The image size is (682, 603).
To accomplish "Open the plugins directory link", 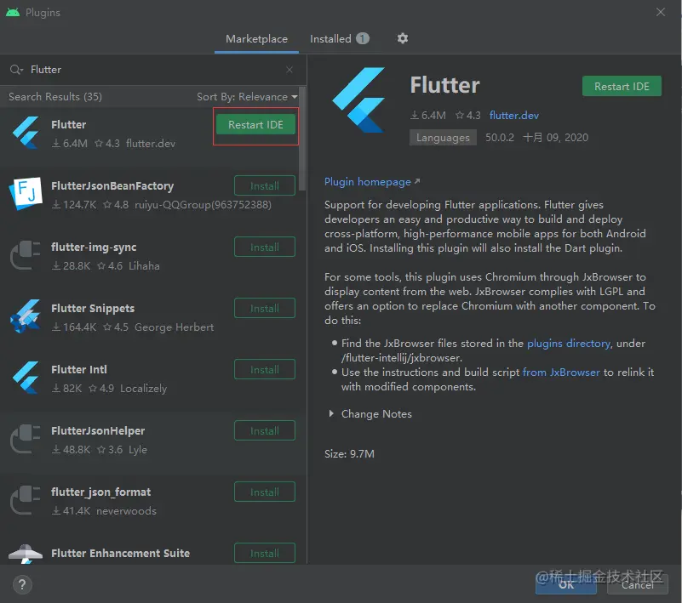I will pos(569,344).
